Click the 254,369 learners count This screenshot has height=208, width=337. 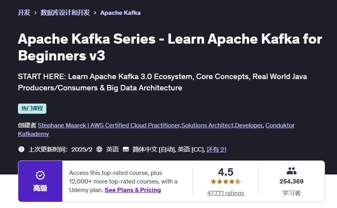pyautogui.click(x=291, y=181)
